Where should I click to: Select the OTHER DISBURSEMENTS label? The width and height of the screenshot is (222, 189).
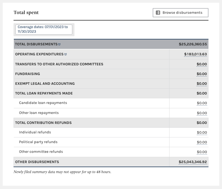[37, 162]
